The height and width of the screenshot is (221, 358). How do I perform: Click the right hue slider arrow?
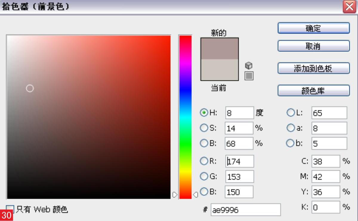pos(195,195)
